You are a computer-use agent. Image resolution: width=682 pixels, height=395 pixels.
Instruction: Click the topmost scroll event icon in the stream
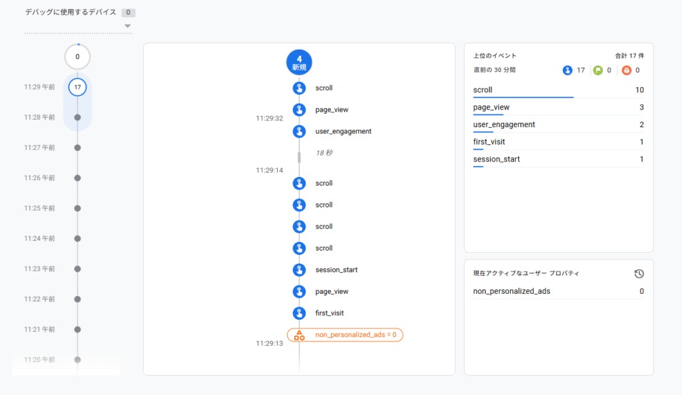coord(298,88)
